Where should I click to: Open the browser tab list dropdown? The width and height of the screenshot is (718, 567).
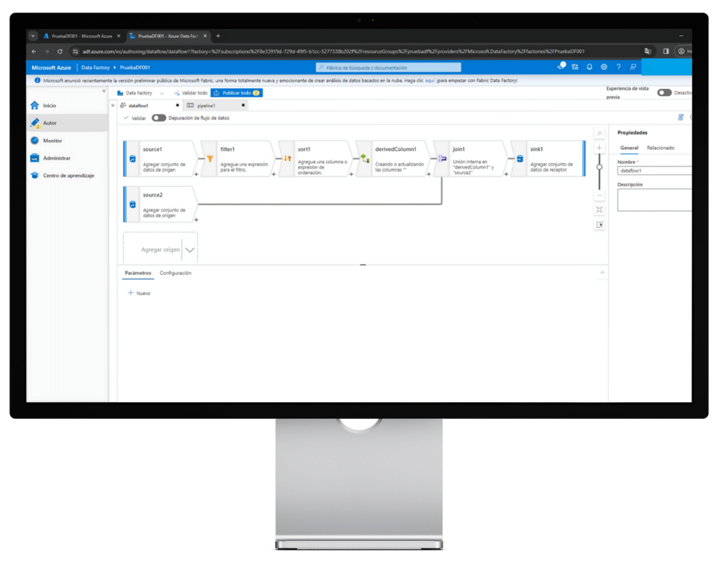point(33,36)
